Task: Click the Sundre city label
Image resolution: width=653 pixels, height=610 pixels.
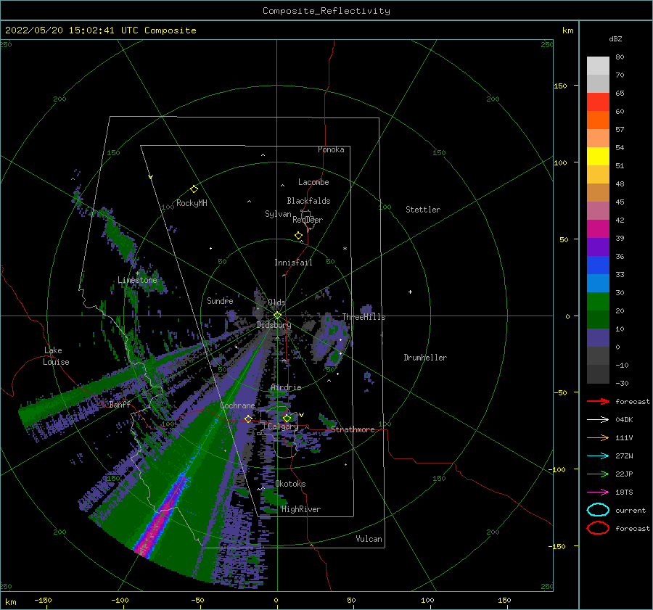Action: point(220,300)
